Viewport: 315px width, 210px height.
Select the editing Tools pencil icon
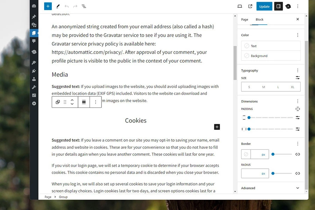58,6
